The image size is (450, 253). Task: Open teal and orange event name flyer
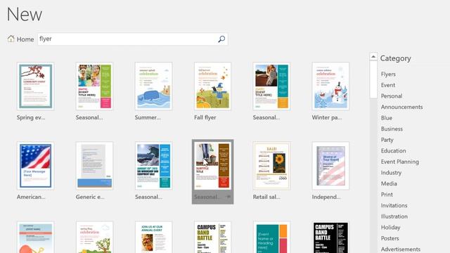pos(271,238)
